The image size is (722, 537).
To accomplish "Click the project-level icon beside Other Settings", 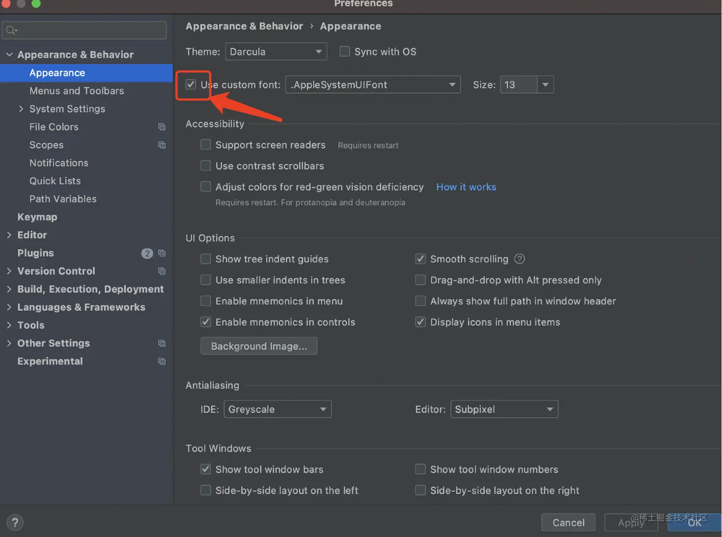I will 162,344.
